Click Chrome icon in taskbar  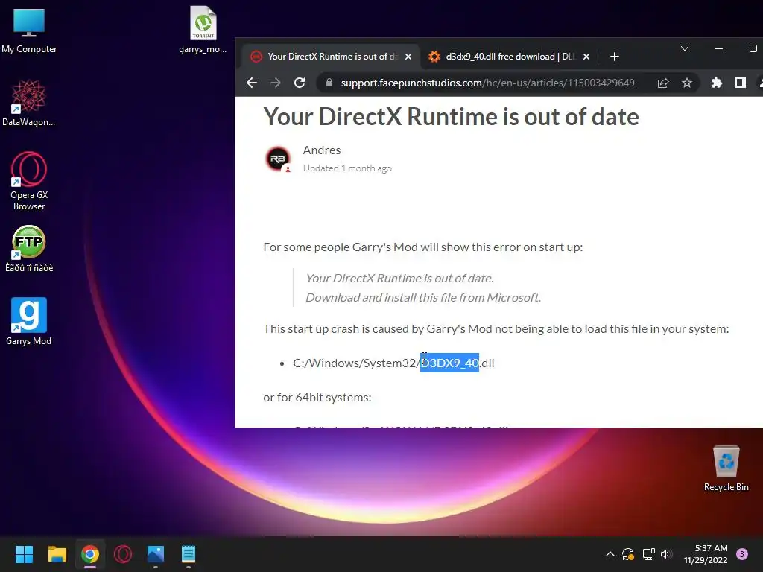point(90,554)
